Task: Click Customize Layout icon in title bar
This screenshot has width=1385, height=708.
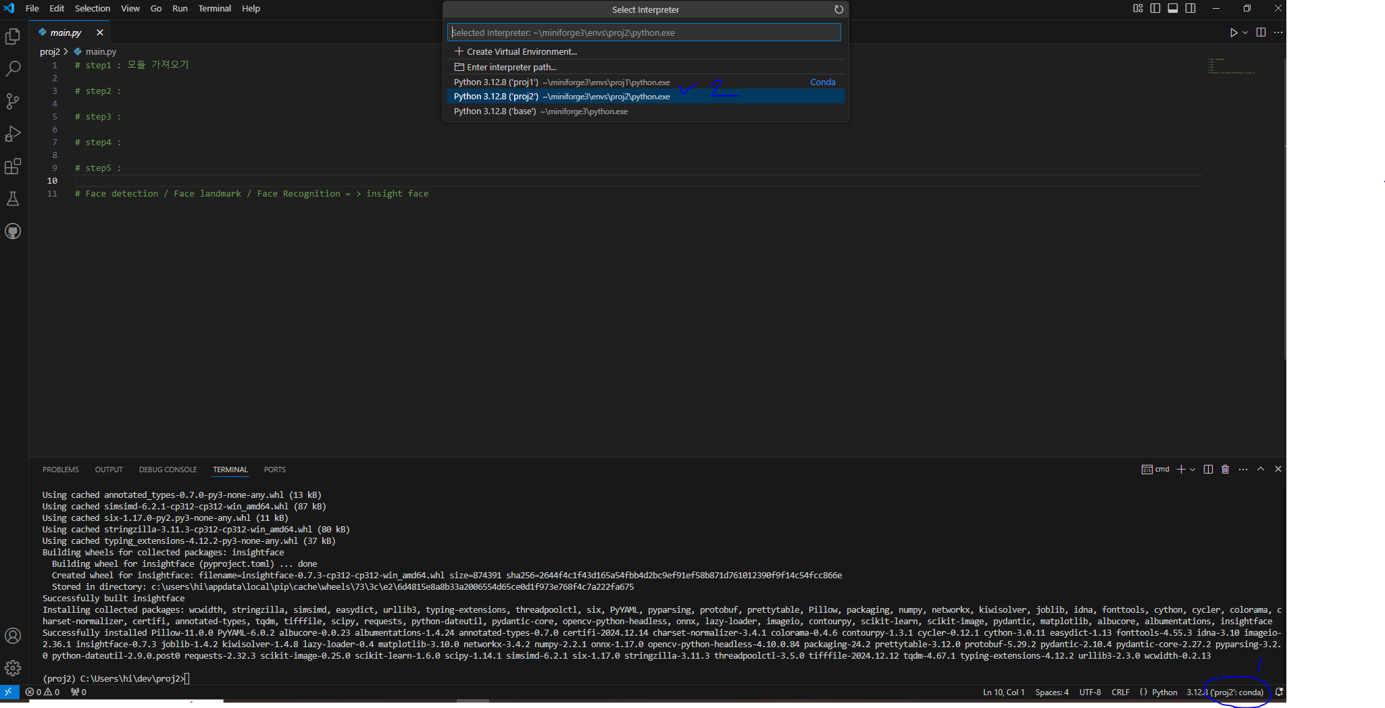Action: point(1138,8)
